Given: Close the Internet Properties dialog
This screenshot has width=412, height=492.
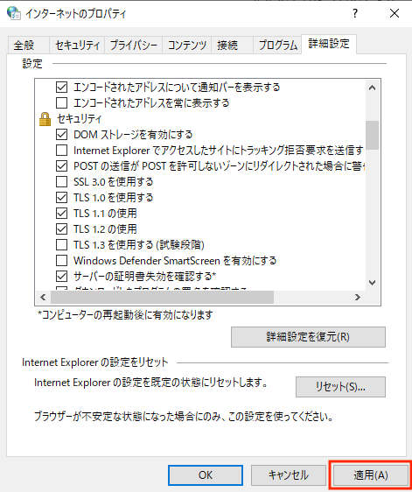Looking at the screenshot, I should tap(395, 13).
